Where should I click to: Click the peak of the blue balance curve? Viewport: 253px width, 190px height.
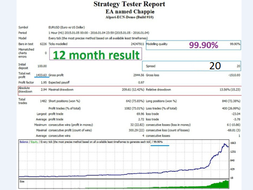tap(225, 144)
